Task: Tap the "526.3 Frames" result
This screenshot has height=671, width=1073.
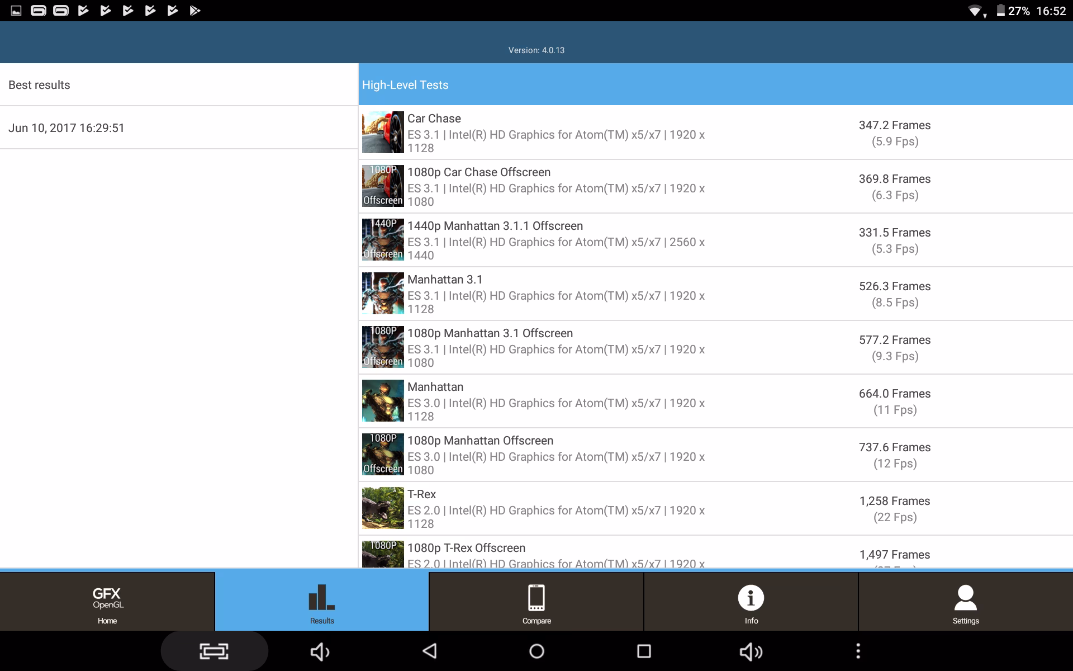Action: click(895, 286)
